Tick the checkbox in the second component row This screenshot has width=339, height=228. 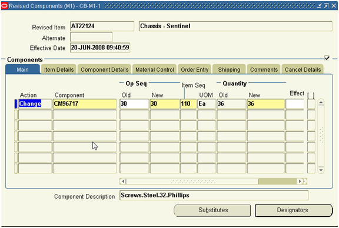[x=311, y=115]
